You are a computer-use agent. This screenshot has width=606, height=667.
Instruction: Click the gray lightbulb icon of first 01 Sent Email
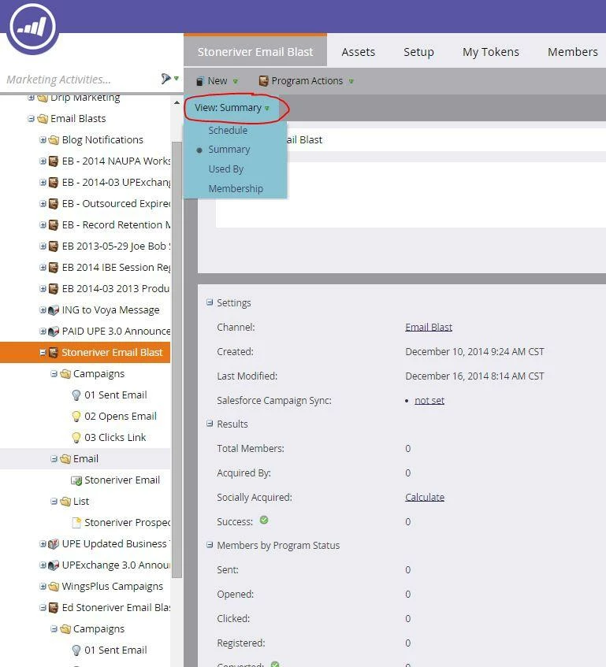coord(76,395)
